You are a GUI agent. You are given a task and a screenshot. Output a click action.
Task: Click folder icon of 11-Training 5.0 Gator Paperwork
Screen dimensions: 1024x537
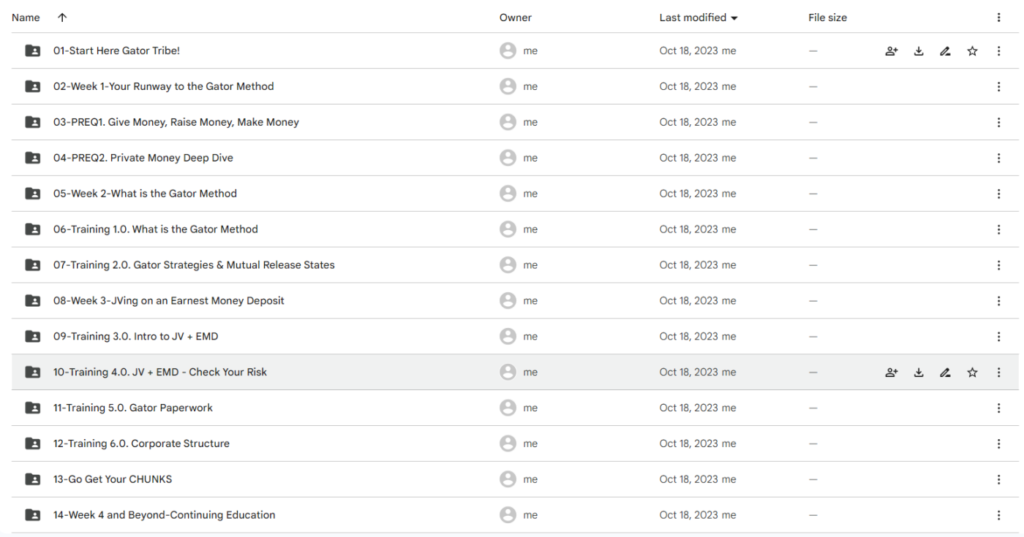33,408
